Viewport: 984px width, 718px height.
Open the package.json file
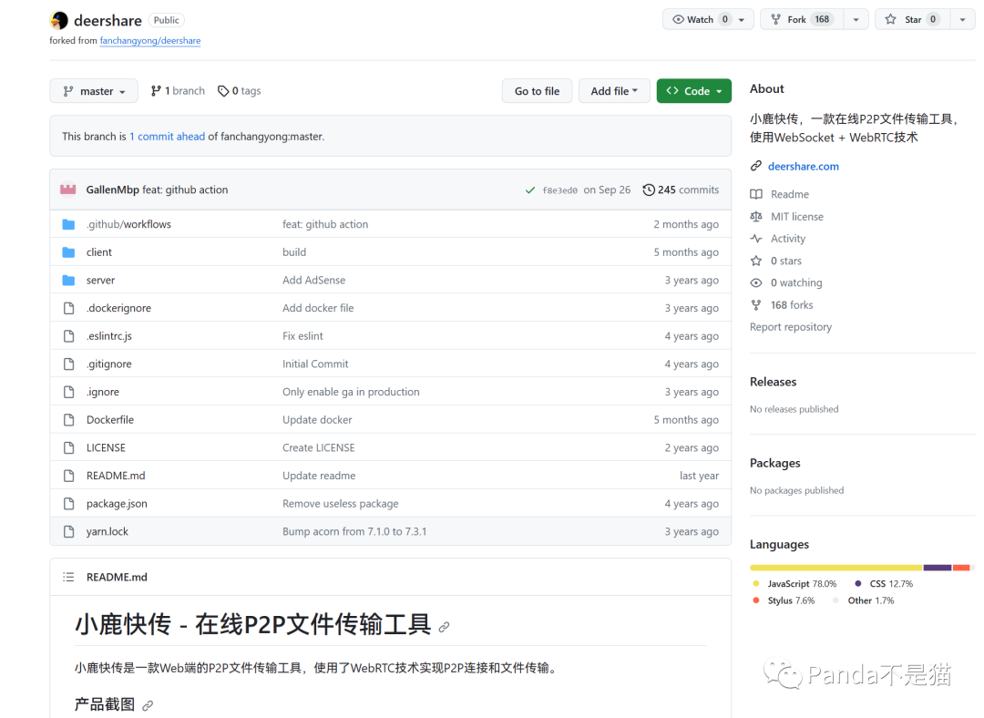click(117, 504)
